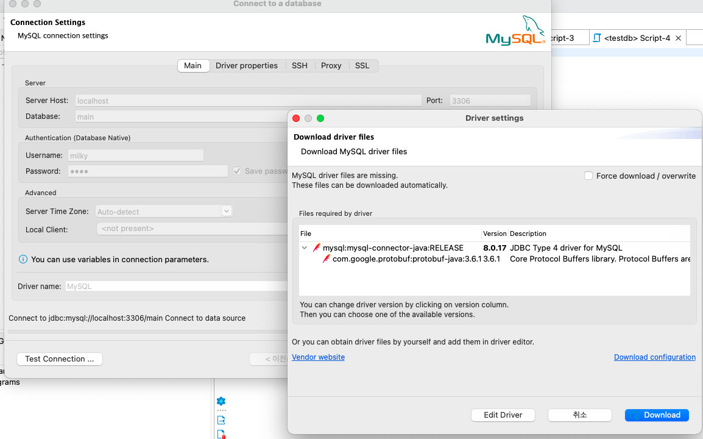
Task: Click the MySQL dolphin logo
Action: (x=515, y=31)
